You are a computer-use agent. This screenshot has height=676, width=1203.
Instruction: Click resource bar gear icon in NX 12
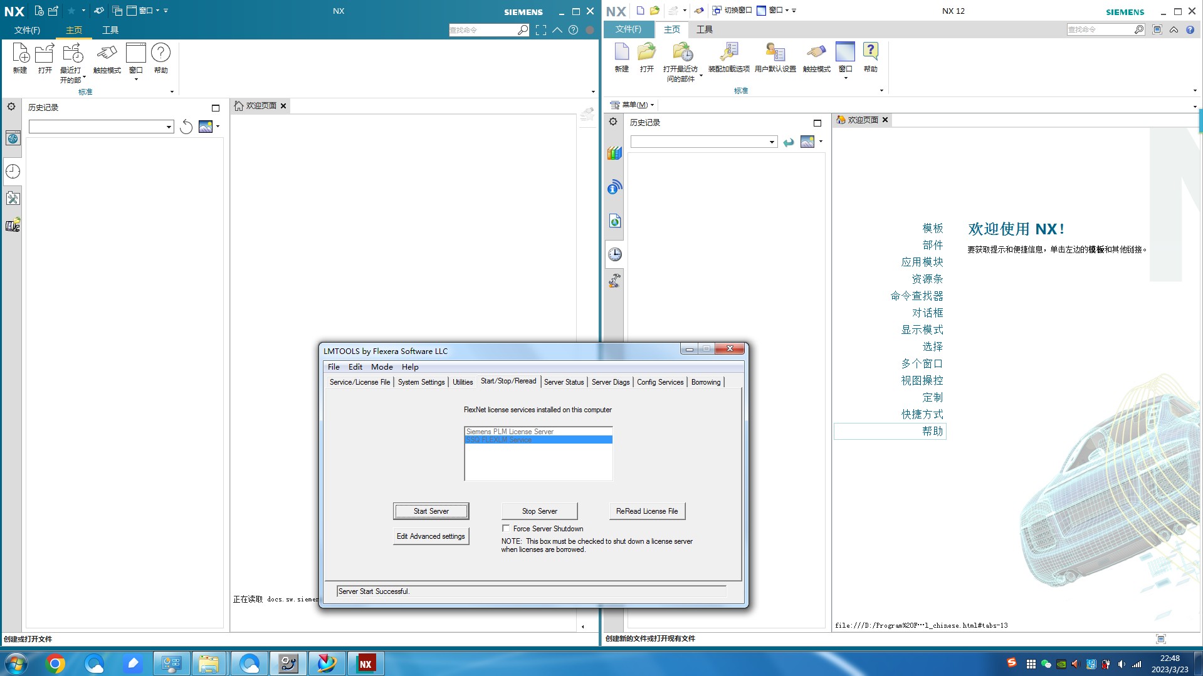click(x=613, y=122)
